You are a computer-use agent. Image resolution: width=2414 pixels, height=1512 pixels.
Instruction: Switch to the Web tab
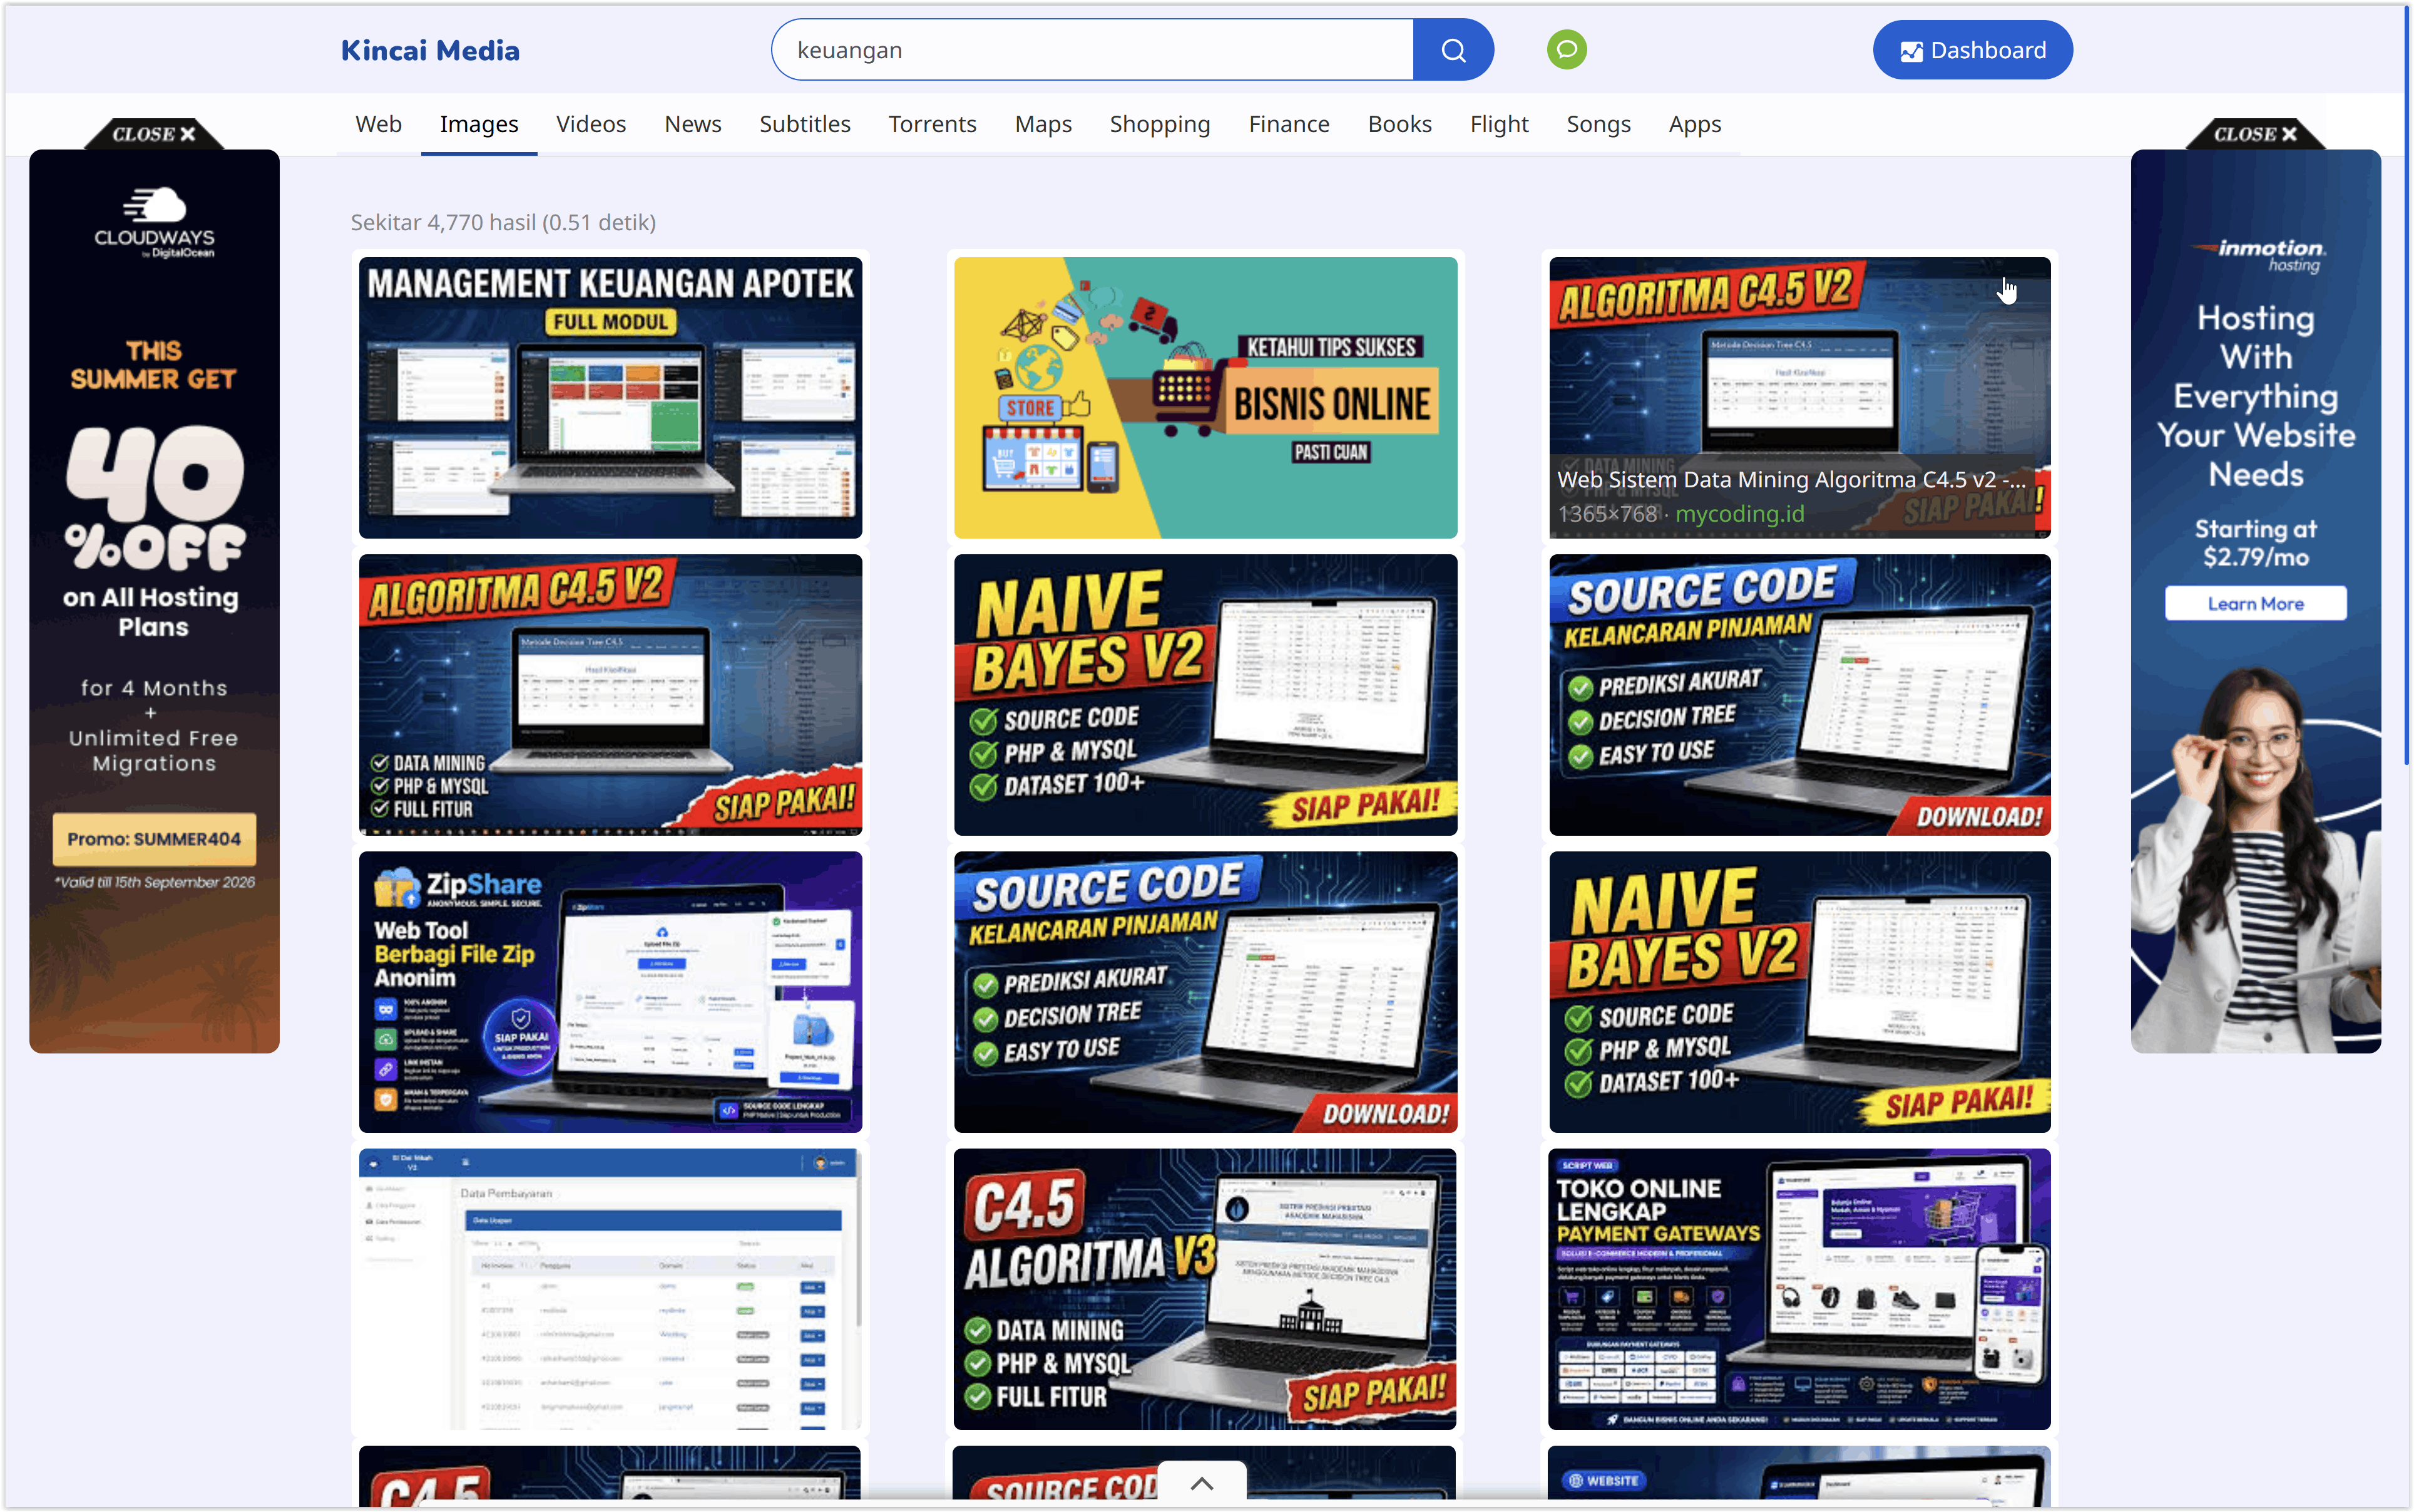pos(378,124)
